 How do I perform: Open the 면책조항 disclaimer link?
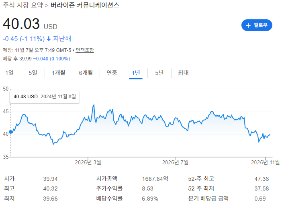coord(85,50)
